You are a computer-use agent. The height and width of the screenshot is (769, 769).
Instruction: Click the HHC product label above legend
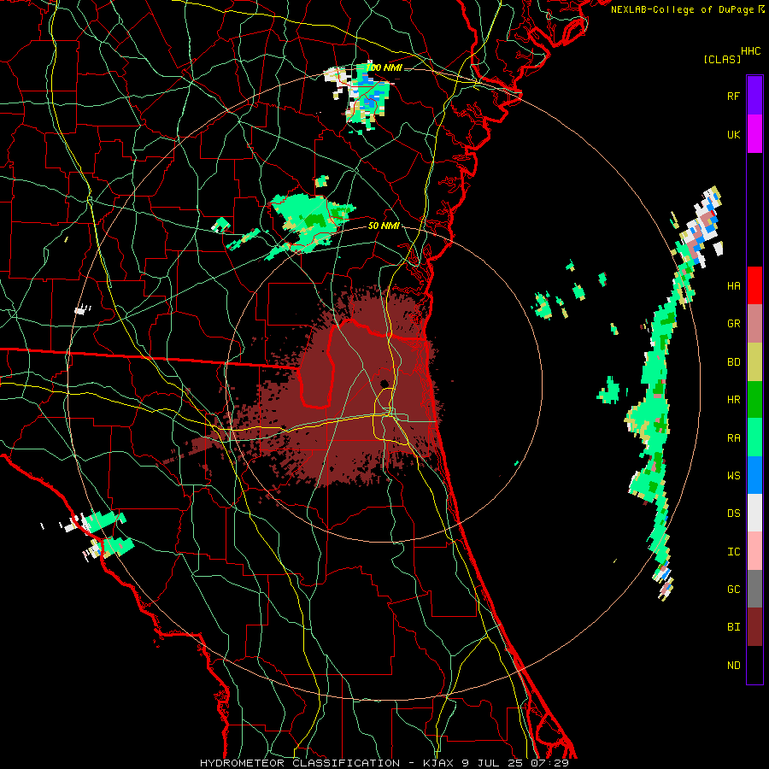750,51
